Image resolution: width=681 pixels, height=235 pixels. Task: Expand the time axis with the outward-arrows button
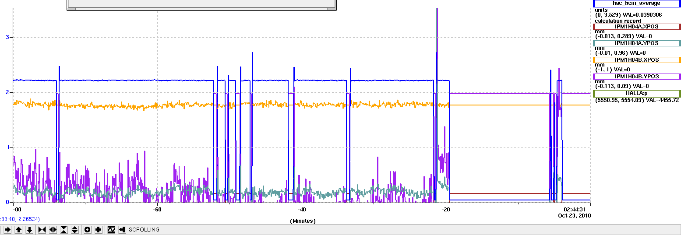(53, 229)
